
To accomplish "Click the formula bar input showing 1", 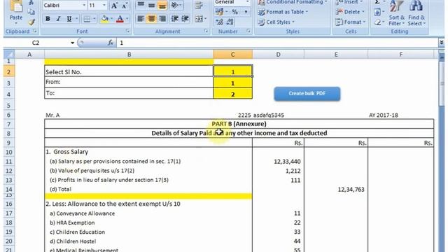I will [277, 43].
